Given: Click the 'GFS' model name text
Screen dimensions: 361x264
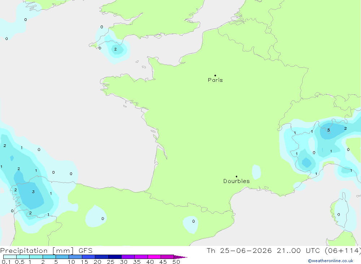Looking at the screenshot, I should click(x=86, y=251).
